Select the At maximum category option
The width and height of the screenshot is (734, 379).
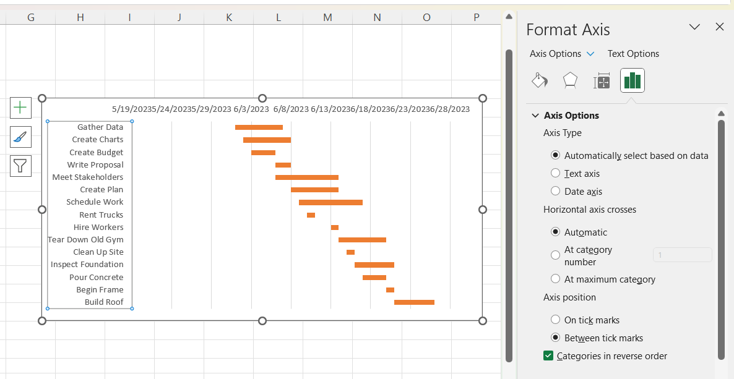pyautogui.click(x=555, y=279)
